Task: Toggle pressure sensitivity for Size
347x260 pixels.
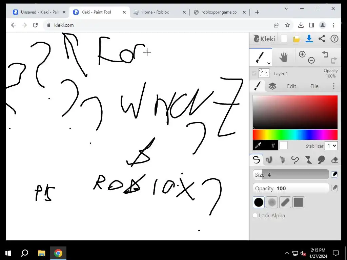Action: (x=334, y=174)
